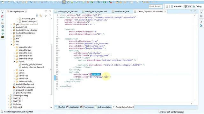204x114 pixels.
Task: Switch to the Java perspective
Action: pos(188,6)
